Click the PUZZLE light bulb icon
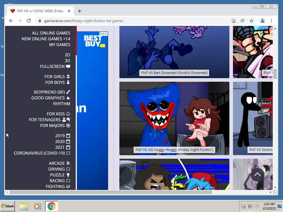This screenshot has height=212, width=283. [x=68, y=175]
